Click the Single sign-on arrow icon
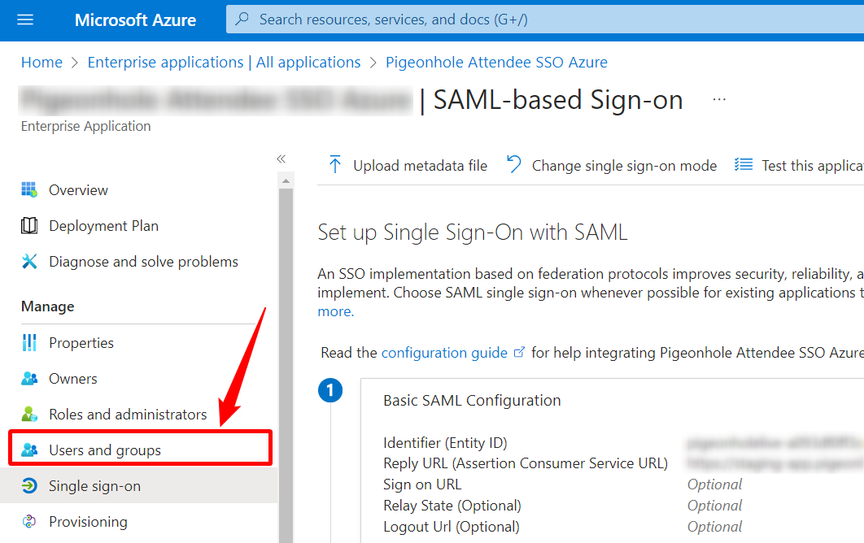Image resolution: width=864 pixels, height=543 pixels. pos(29,486)
